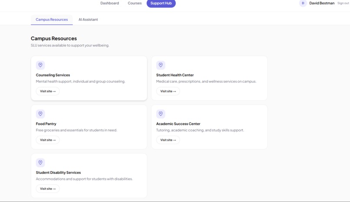Click the Food Pantry card title
350x202 pixels.
click(46, 124)
